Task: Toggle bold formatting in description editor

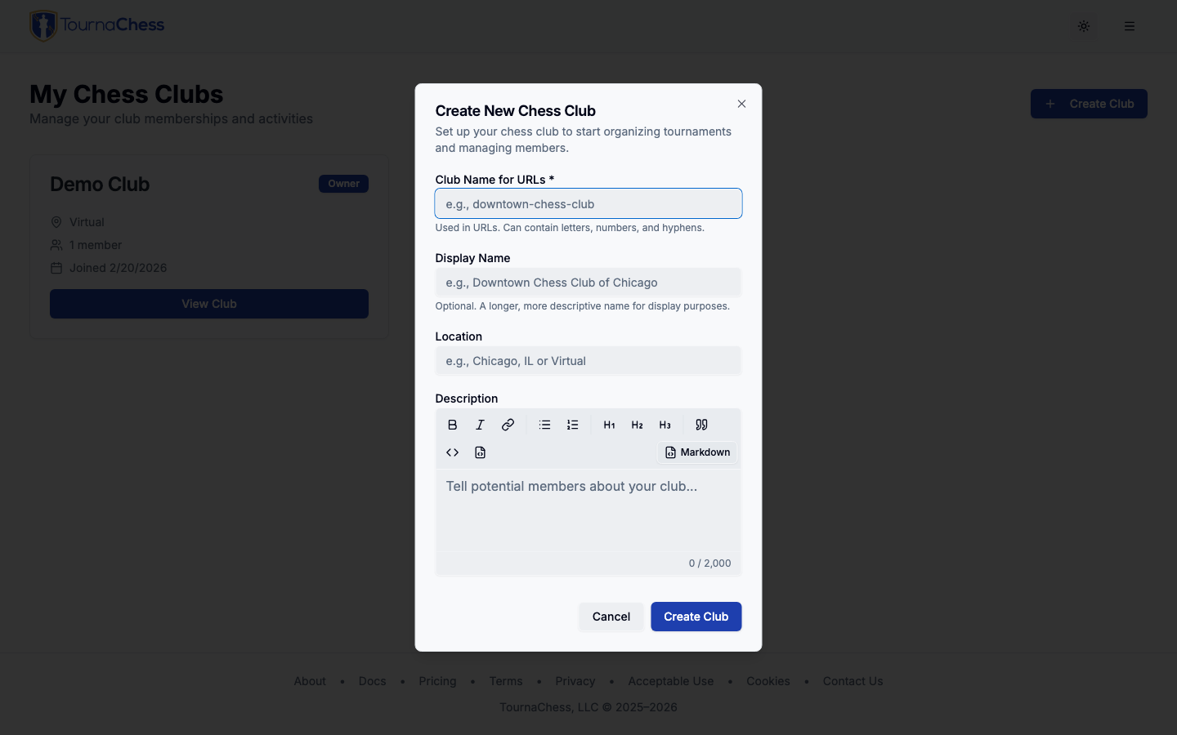Action: click(x=452, y=425)
